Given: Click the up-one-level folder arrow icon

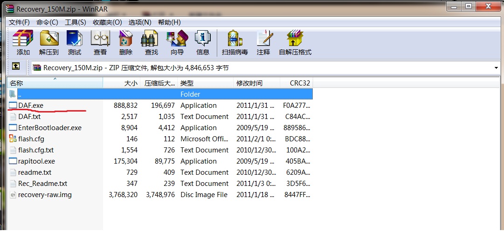Looking at the screenshot, I should (15, 66).
